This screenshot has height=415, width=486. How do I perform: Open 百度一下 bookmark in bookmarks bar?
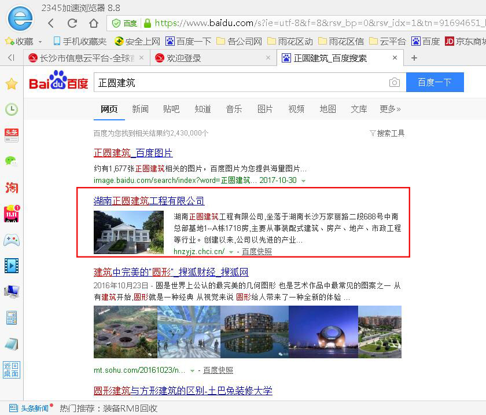tap(188, 41)
